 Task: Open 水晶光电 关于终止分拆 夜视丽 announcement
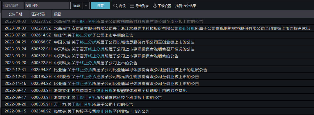[129, 21]
